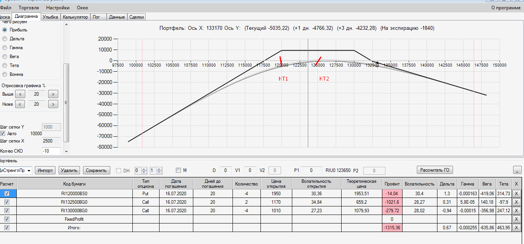Switch to the Сделки tab
The height and width of the screenshot is (244, 524).
pos(136,17)
